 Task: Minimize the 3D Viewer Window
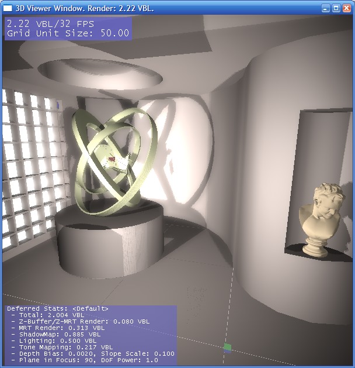point(325,8)
